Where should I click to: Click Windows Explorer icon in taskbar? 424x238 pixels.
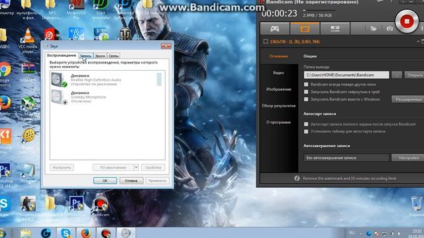(x=26, y=233)
